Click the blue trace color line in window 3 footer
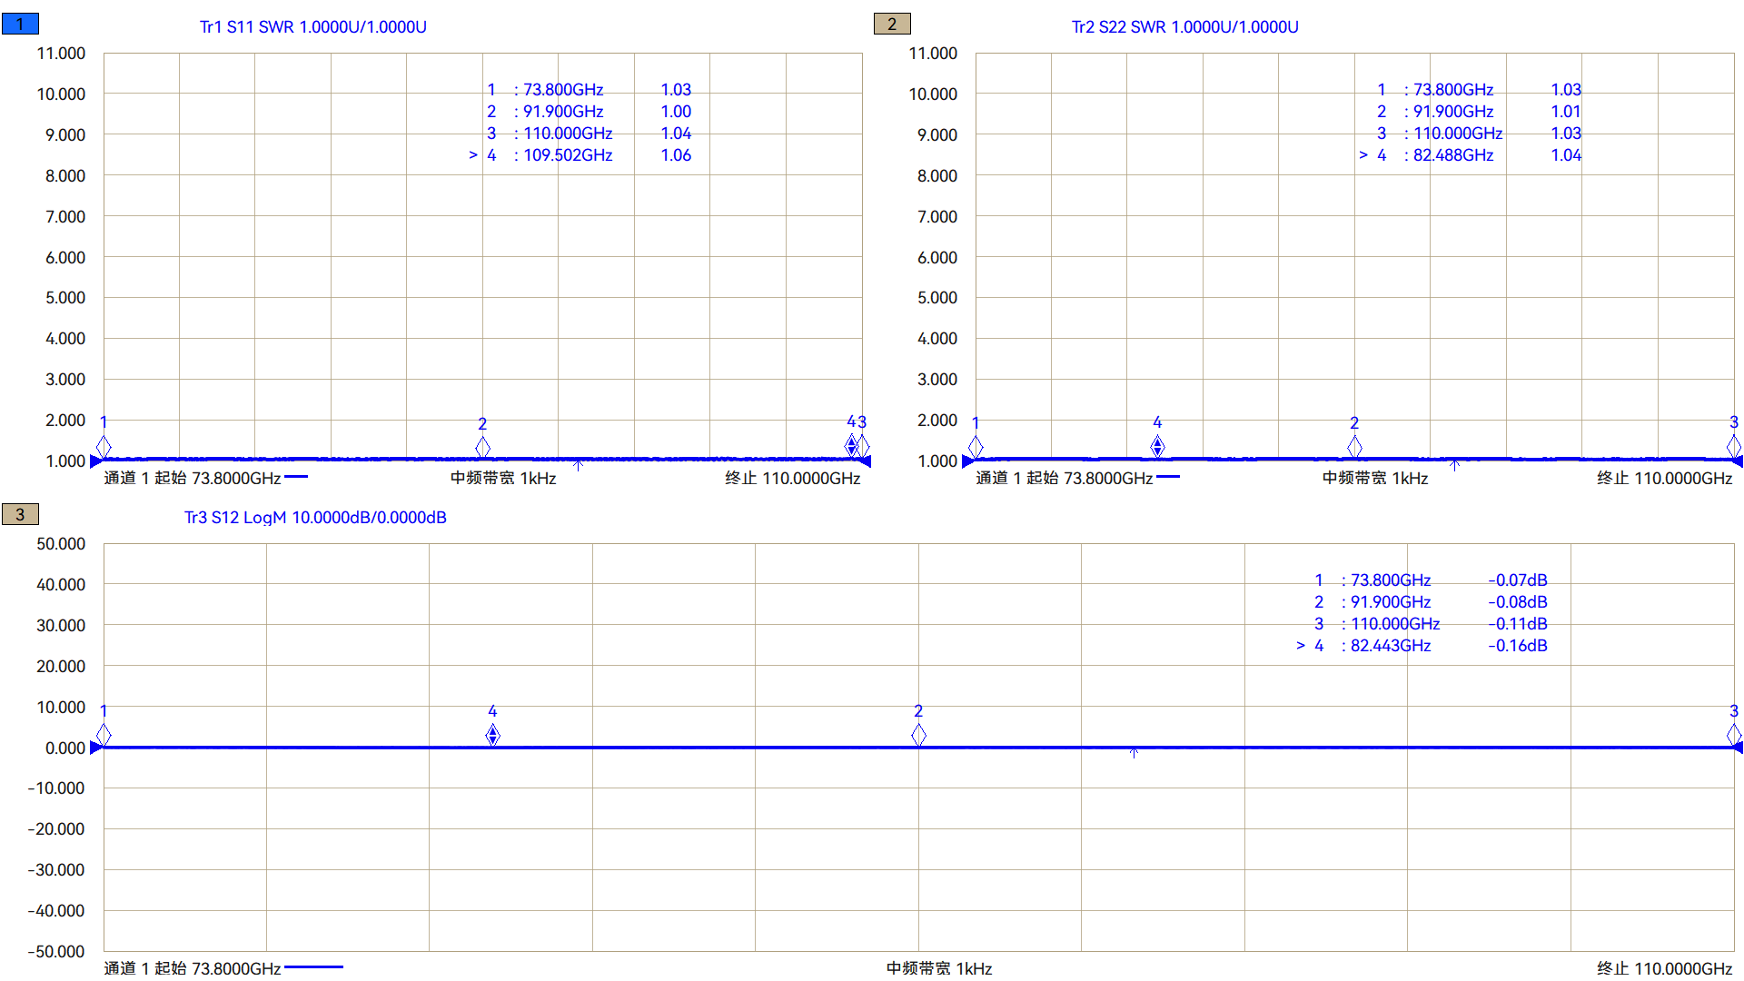Image resolution: width=1744 pixels, height=981 pixels. point(313,967)
